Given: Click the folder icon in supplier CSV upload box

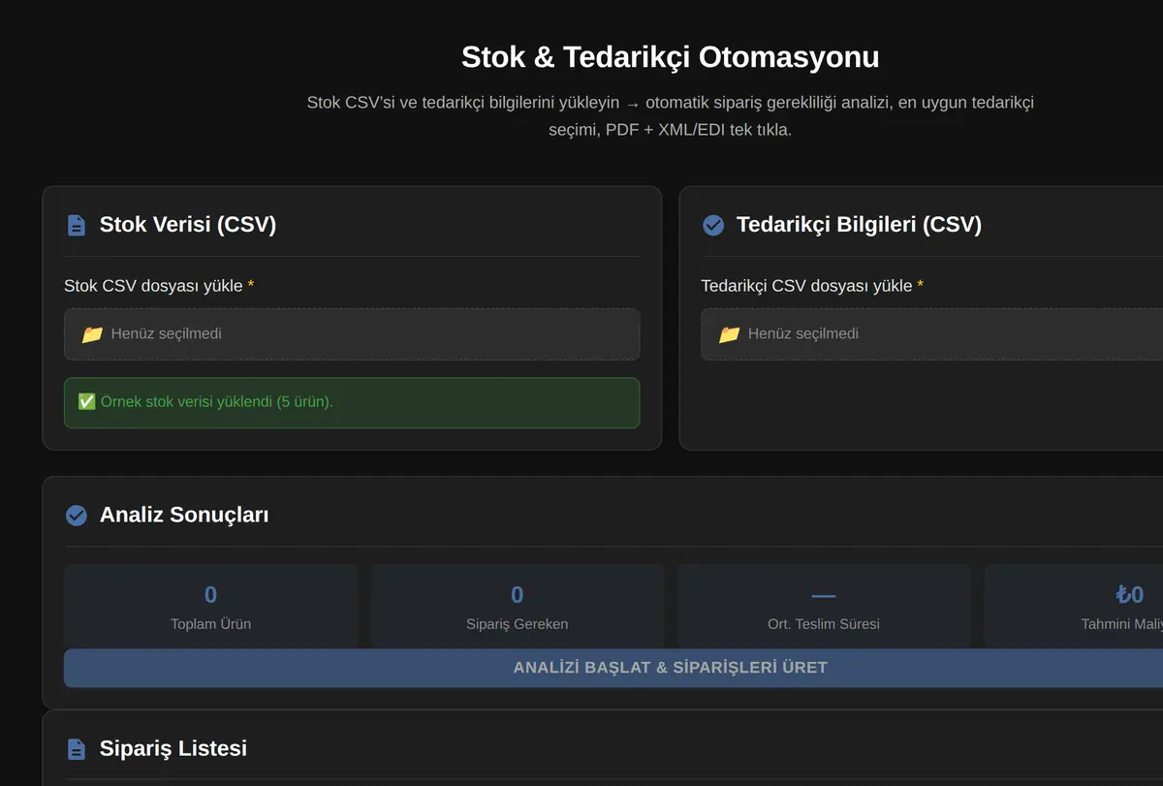Looking at the screenshot, I should point(729,334).
